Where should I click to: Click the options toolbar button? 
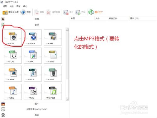click(x=25, y=12)
